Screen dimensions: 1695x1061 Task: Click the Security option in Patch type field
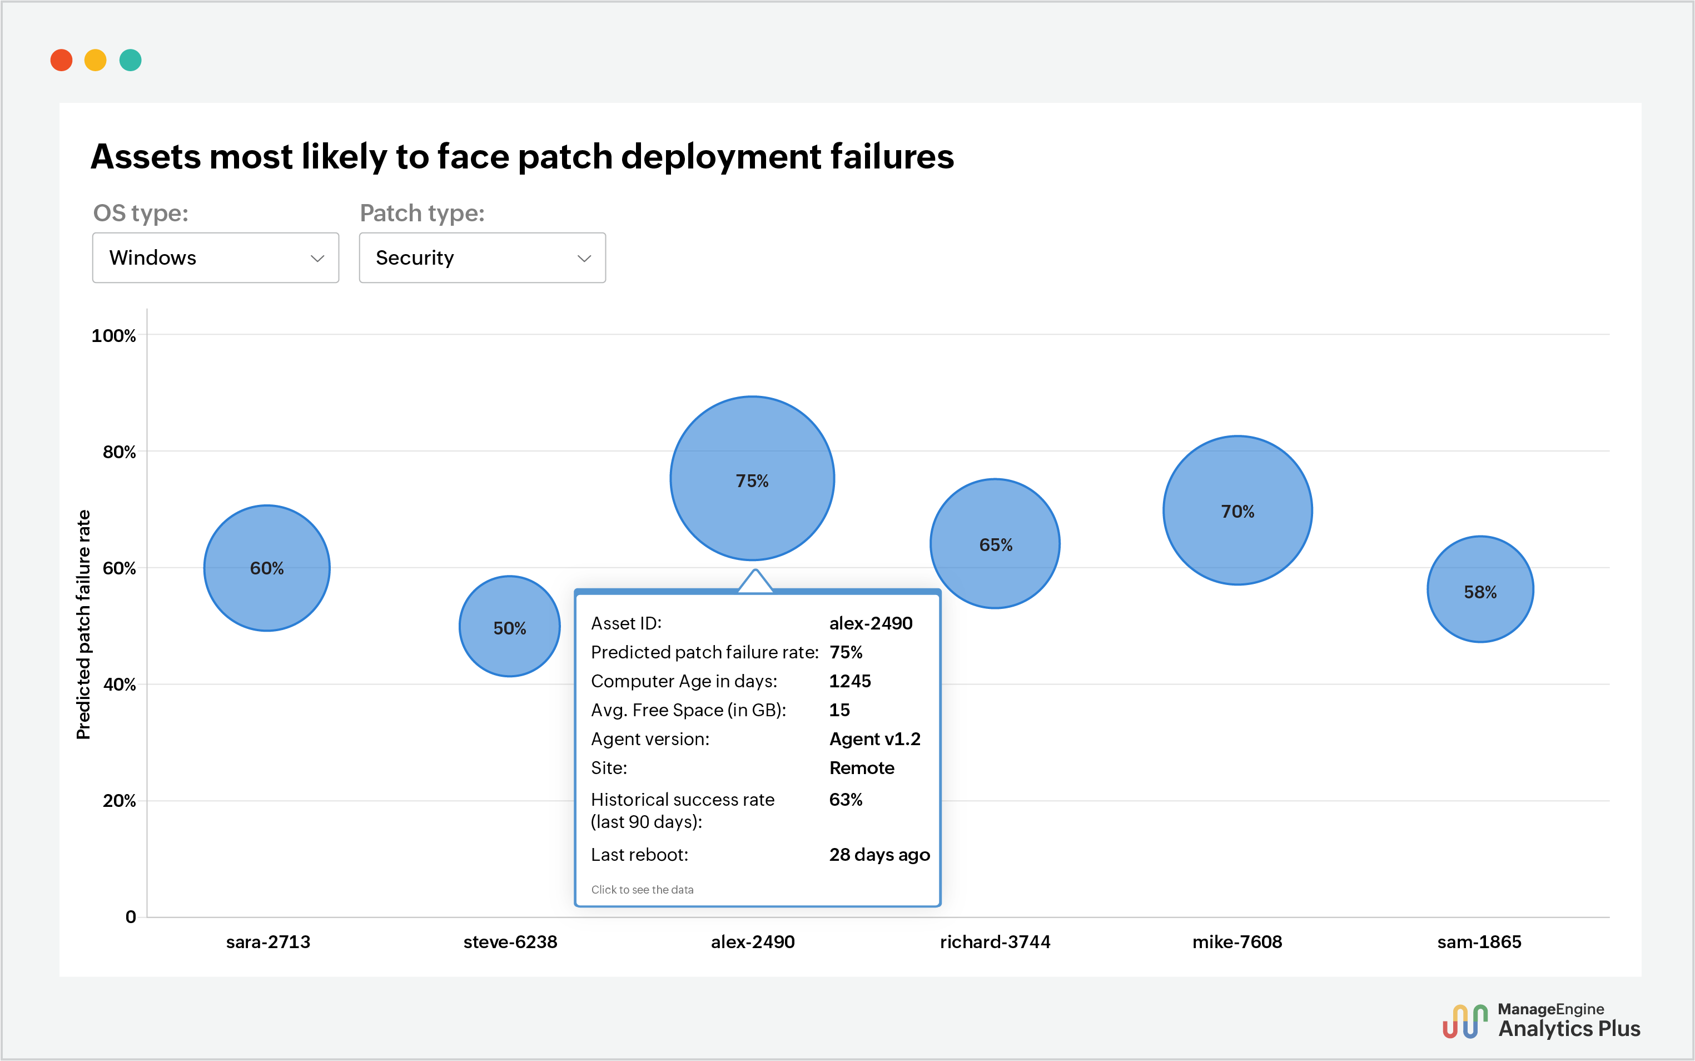415,257
